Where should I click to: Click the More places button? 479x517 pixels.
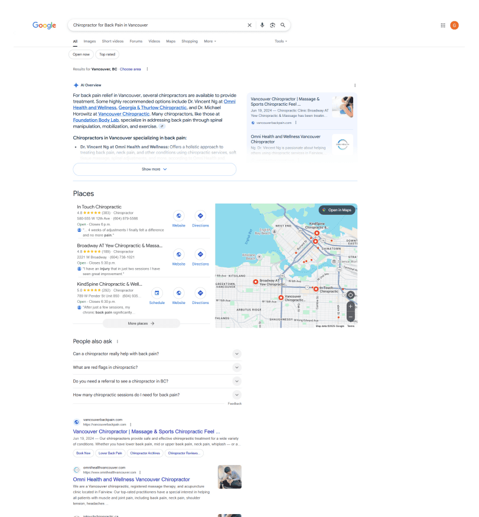141,323
